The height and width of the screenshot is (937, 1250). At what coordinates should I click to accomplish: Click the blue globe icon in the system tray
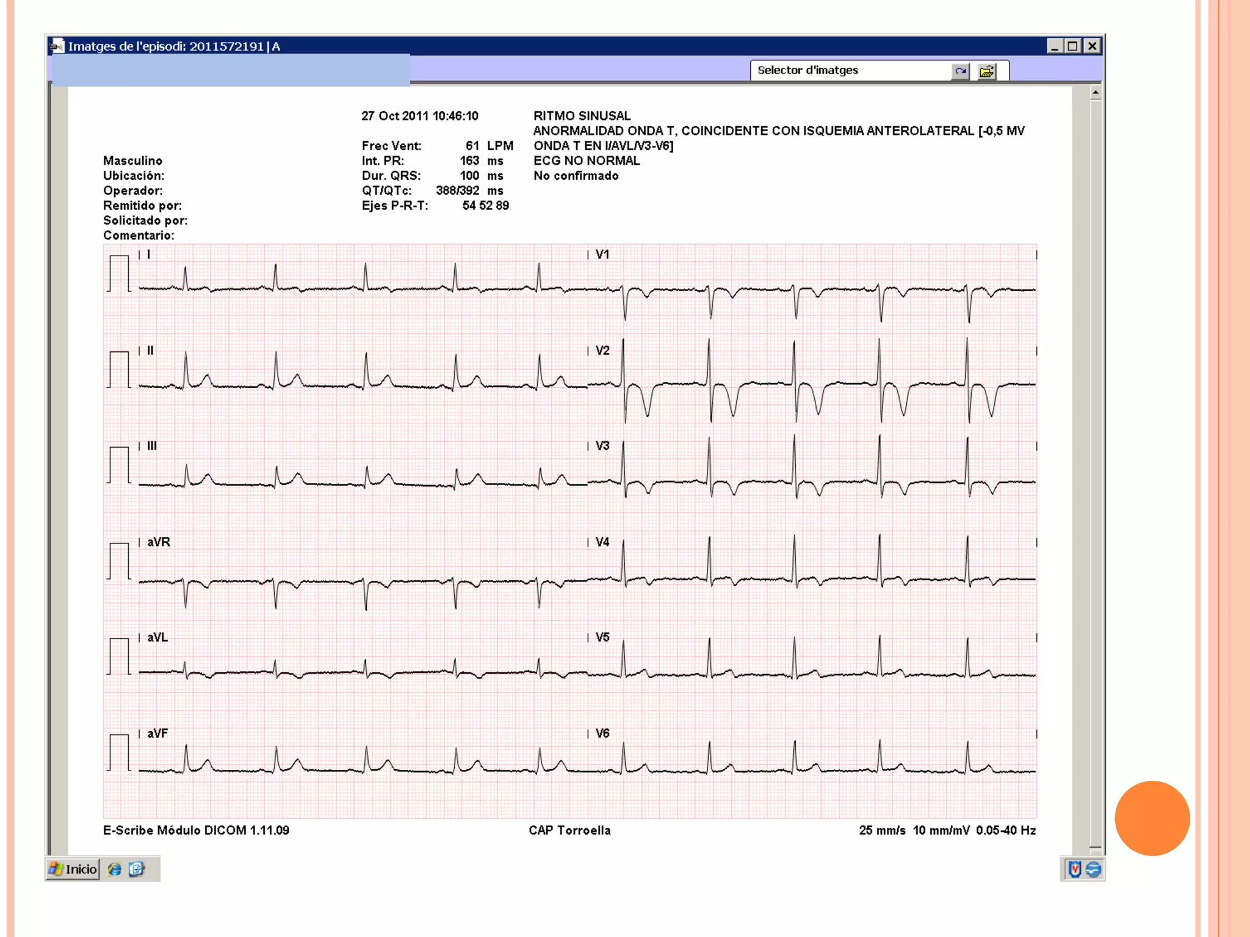1094,869
